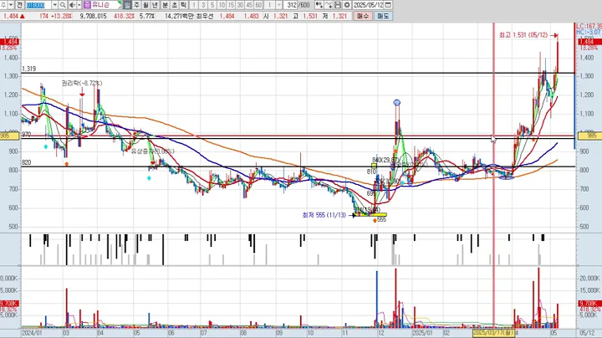Click the cyan star marker below 유상증자
The height and width of the screenshot is (338, 602).
point(149,178)
